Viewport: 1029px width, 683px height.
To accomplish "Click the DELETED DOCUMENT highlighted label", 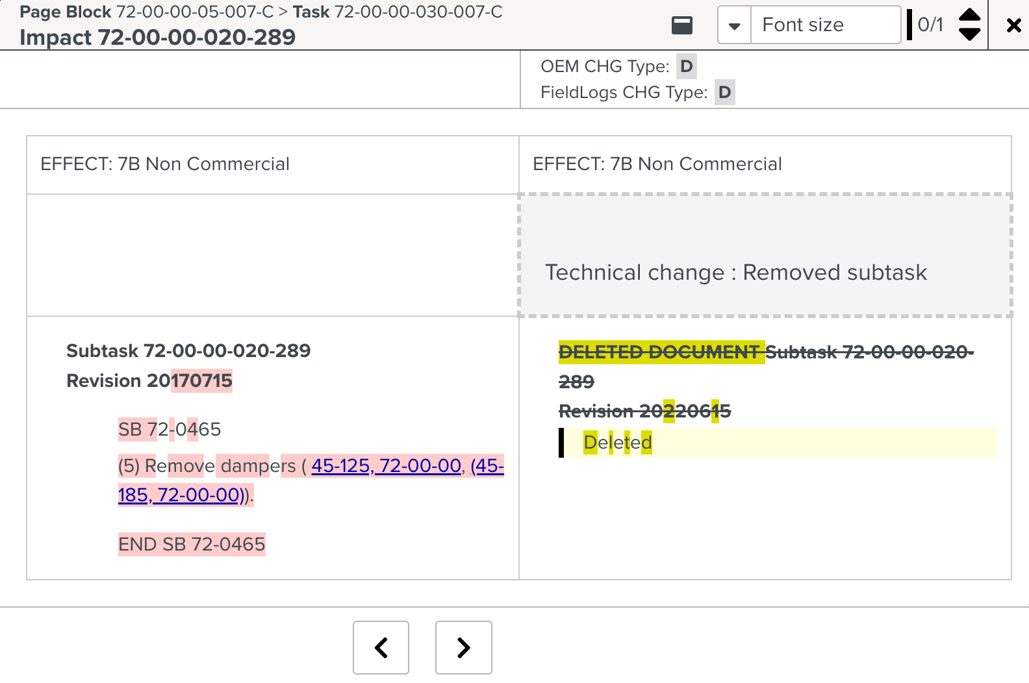I will (x=661, y=352).
